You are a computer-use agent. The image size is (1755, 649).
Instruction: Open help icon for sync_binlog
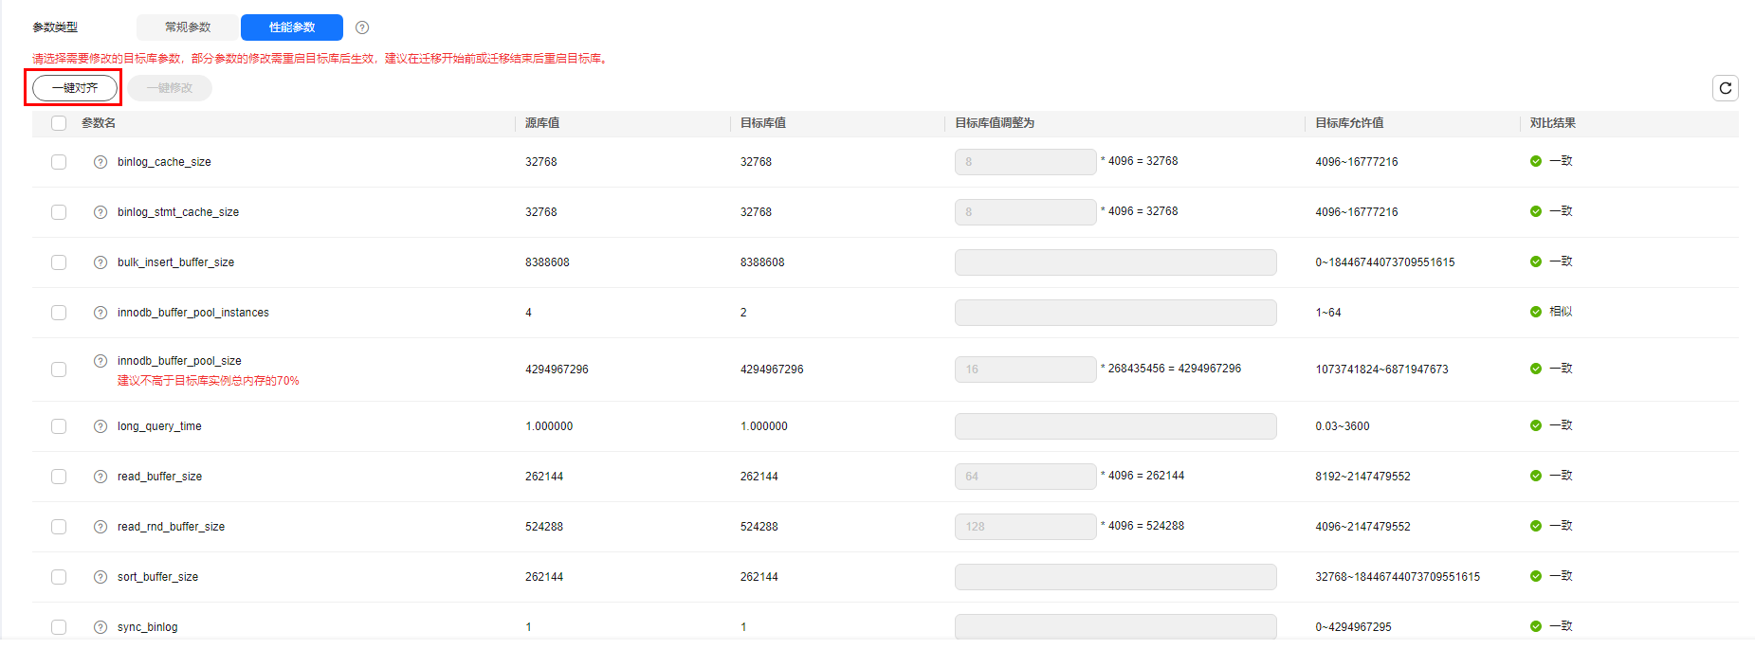click(101, 627)
